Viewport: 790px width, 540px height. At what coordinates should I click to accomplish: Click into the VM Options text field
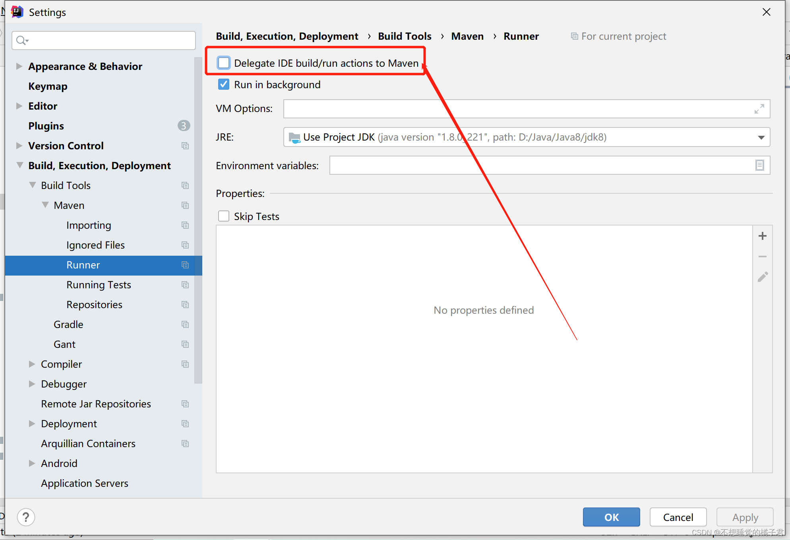pos(517,109)
